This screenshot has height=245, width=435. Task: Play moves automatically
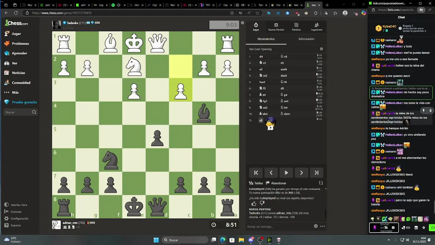point(286,173)
